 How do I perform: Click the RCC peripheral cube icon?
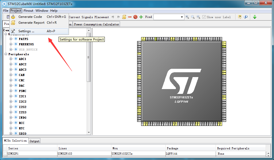[x=16, y=123]
